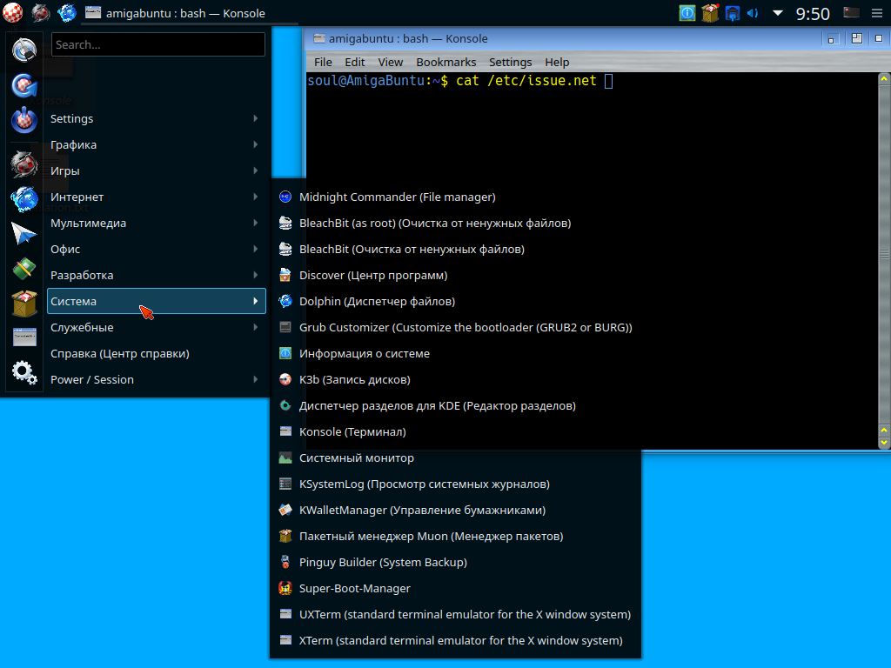Open the network tray icon
891x668 pixels.
[x=732, y=13]
